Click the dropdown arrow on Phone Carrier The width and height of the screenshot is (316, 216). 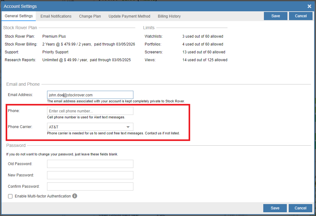pos(129,127)
